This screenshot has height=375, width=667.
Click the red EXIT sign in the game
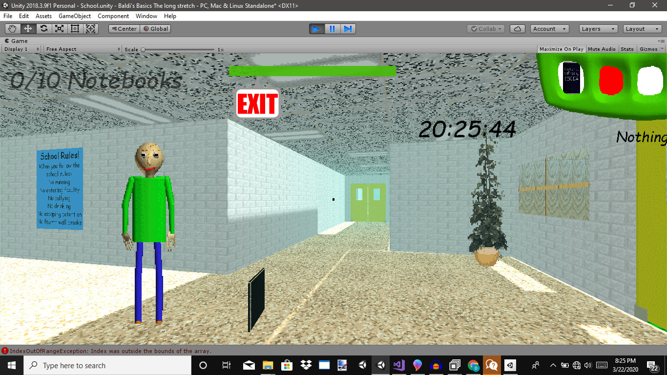(x=257, y=104)
